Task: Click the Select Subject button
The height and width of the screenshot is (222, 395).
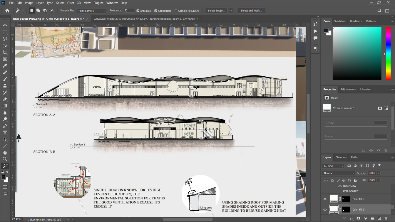Action: pyautogui.click(x=216, y=11)
